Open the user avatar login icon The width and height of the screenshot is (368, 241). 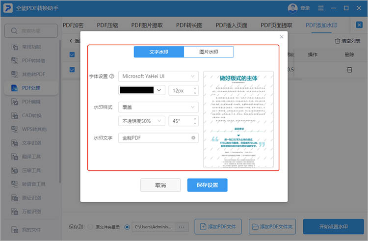(292, 8)
